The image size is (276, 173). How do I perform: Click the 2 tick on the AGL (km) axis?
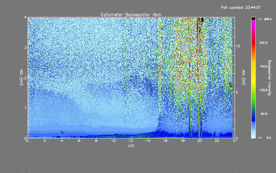pos(26,78)
